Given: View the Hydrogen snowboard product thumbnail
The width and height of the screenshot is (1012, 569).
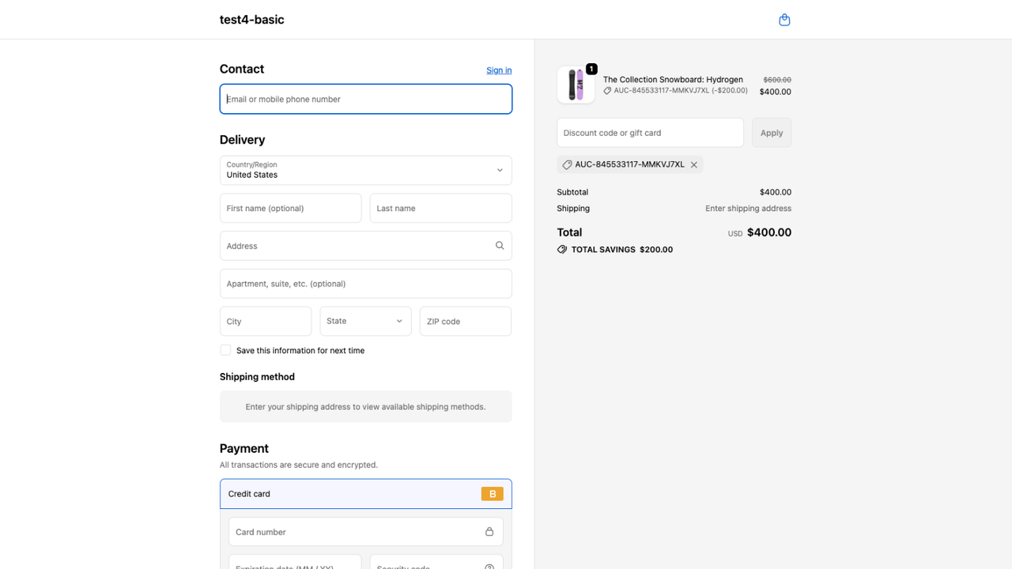Looking at the screenshot, I should tap(576, 85).
